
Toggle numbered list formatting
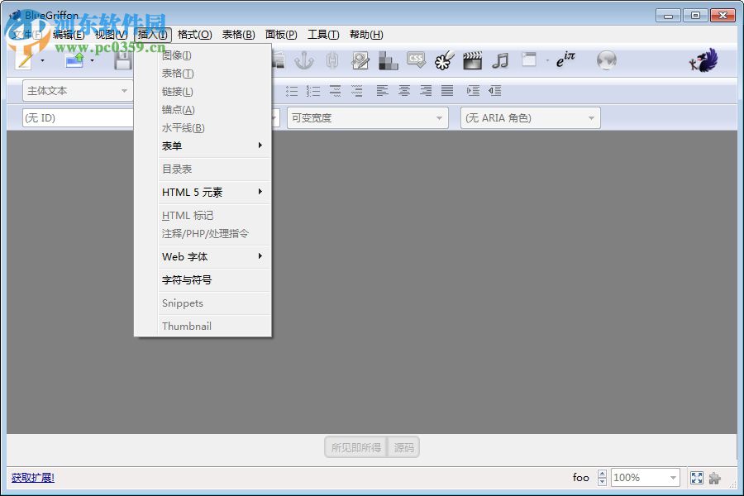click(x=312, y=91)
